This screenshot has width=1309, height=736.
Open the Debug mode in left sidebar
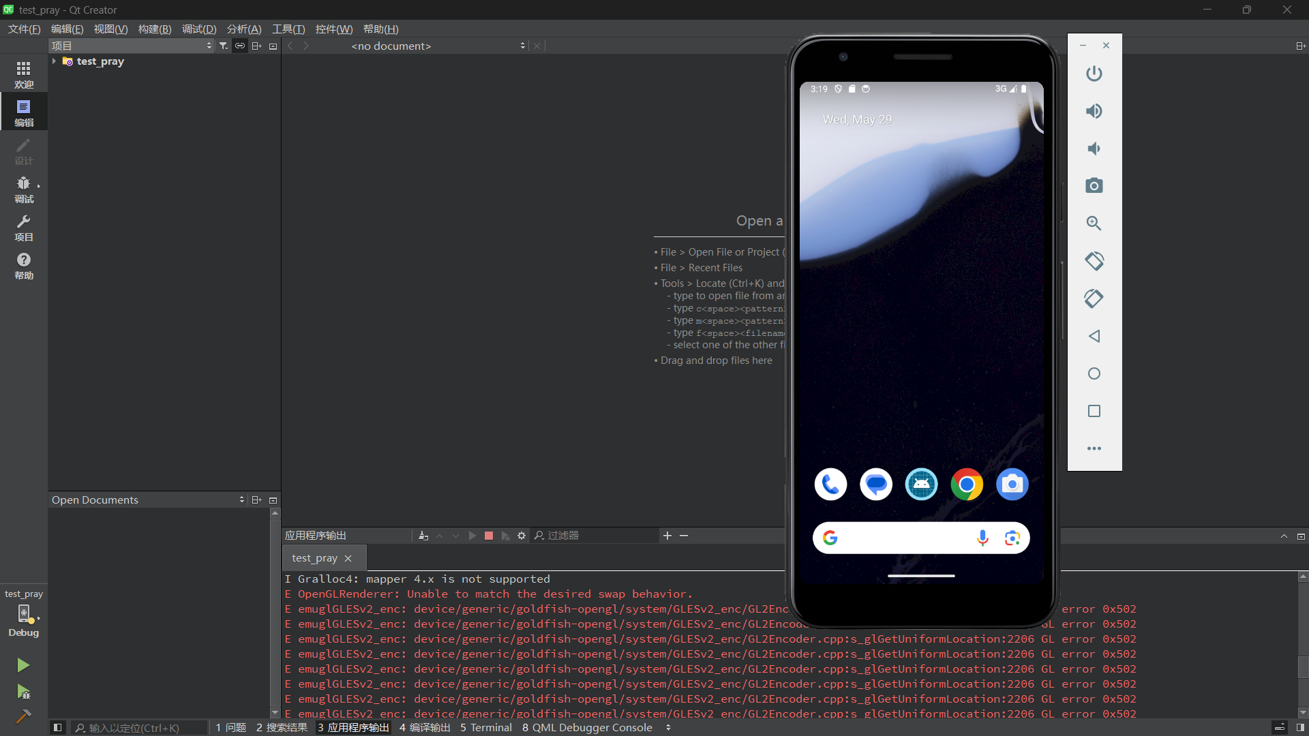24,189
